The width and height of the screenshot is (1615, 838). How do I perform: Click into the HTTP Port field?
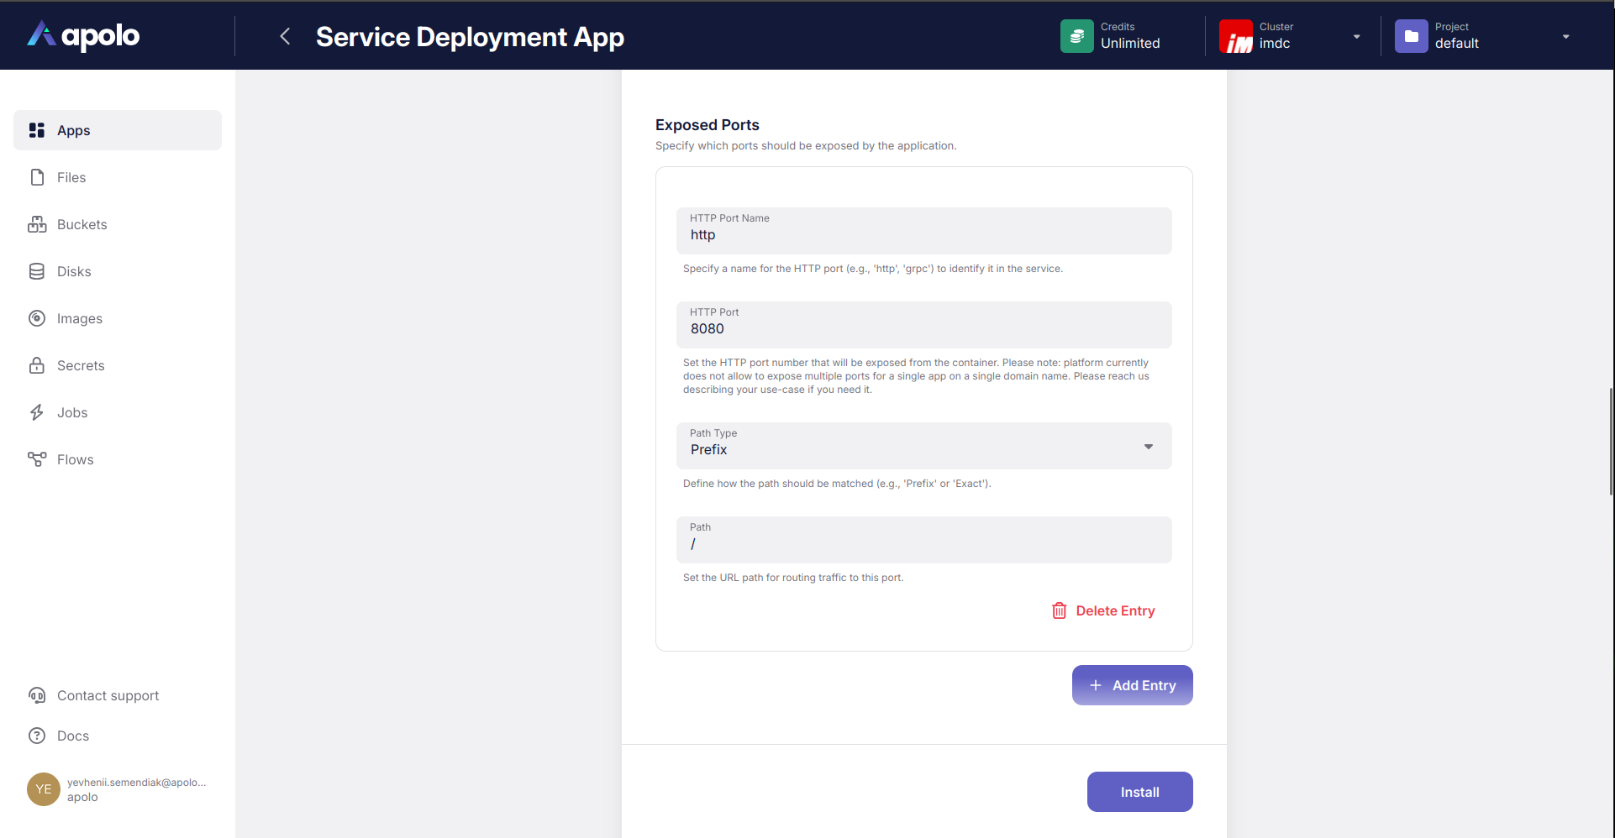(923, 328)
